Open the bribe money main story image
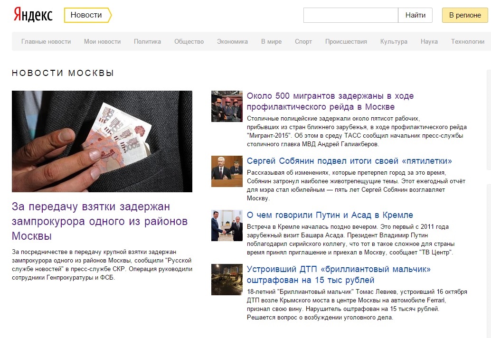This screenshot has height=338, width=491. [x=102, y=141]
